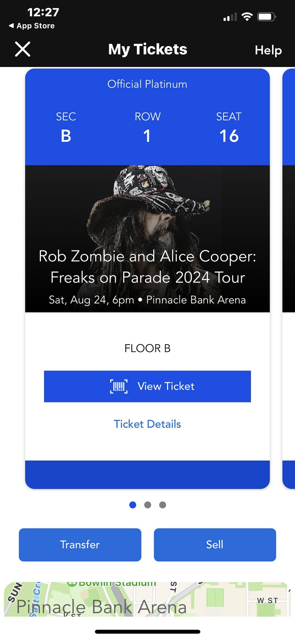Tap the battery status icon

click(x=266, y=17)
